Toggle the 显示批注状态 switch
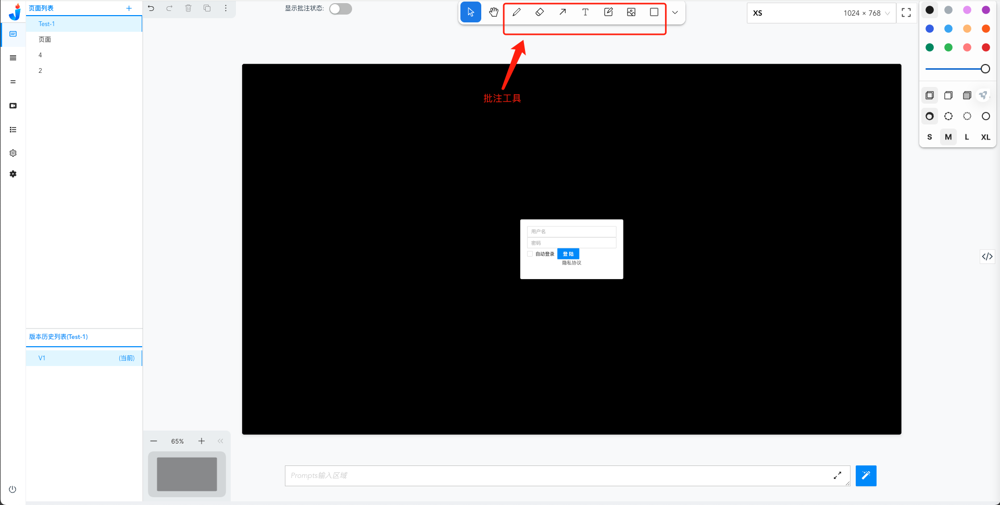 (x=341, y=9)
